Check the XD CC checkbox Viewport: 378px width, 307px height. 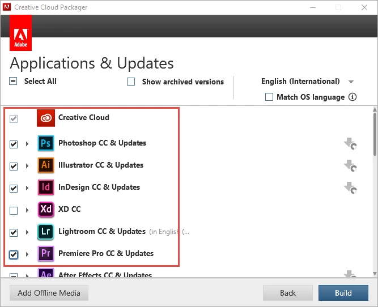14,211
